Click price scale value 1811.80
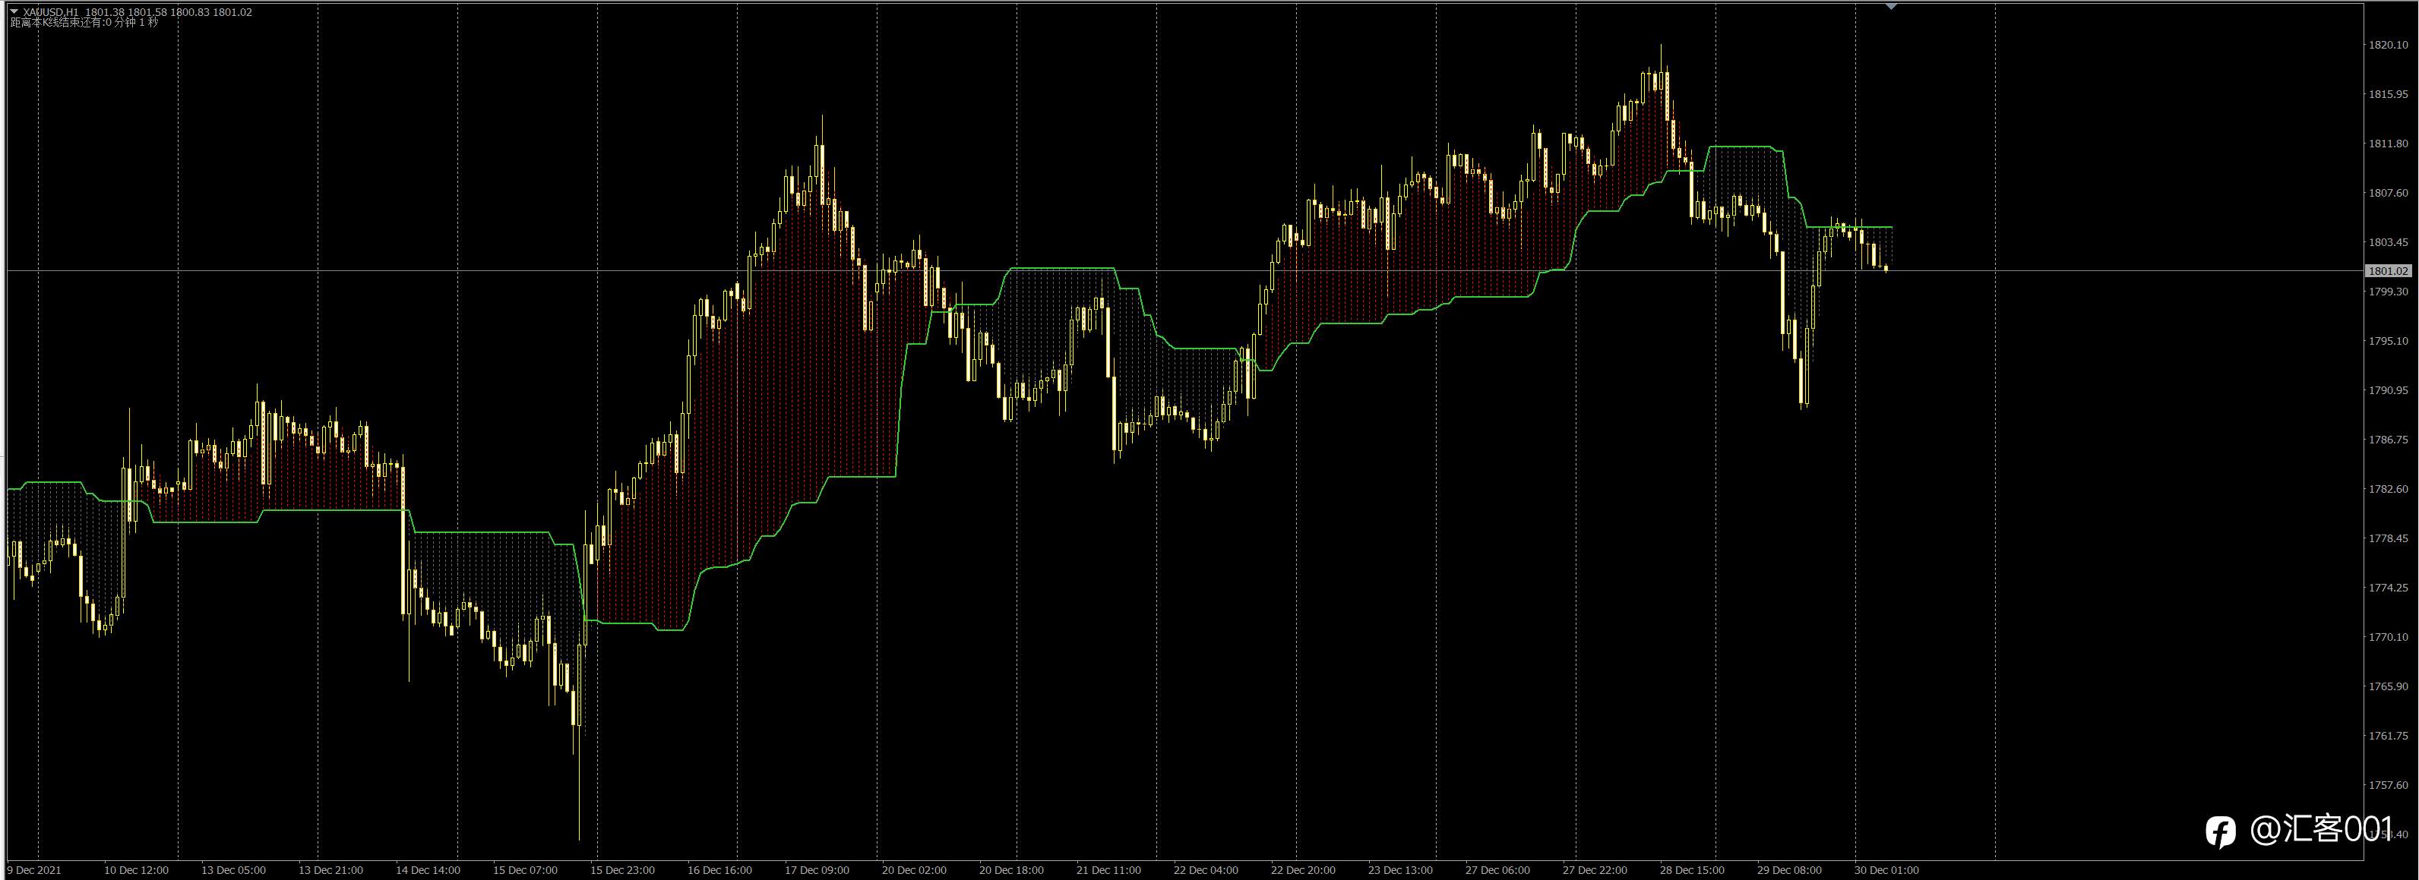The width and height of the screenshot is (2419, 880). coord(2387,144)
